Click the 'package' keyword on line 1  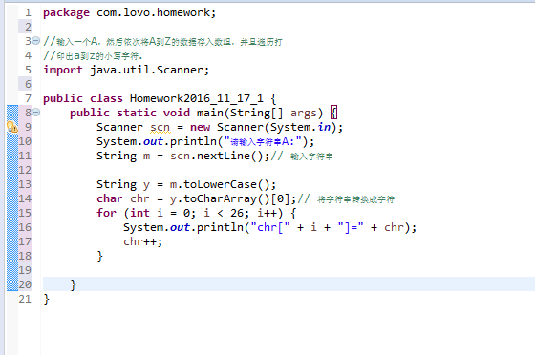click(66, 13)
